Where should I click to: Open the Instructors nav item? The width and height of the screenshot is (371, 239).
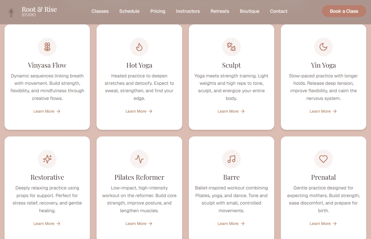(188, 11)
